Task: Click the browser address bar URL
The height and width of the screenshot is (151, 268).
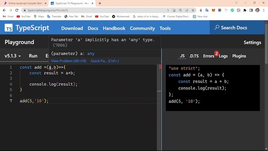Action: (48, 10)
